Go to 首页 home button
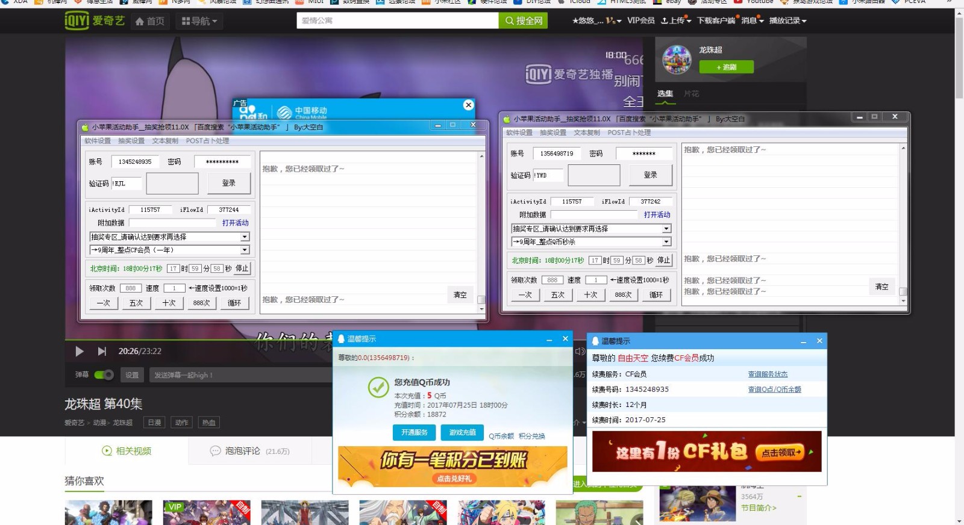 click(x=150, y=21)
